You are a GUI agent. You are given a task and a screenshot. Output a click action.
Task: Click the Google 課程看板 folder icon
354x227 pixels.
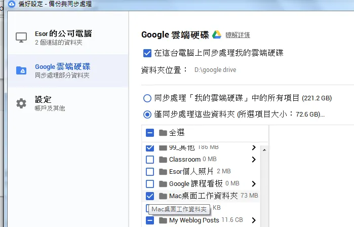click(163, 184)
